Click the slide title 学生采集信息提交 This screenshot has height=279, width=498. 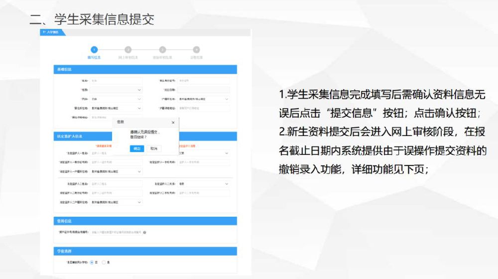[x=104, y=19]
